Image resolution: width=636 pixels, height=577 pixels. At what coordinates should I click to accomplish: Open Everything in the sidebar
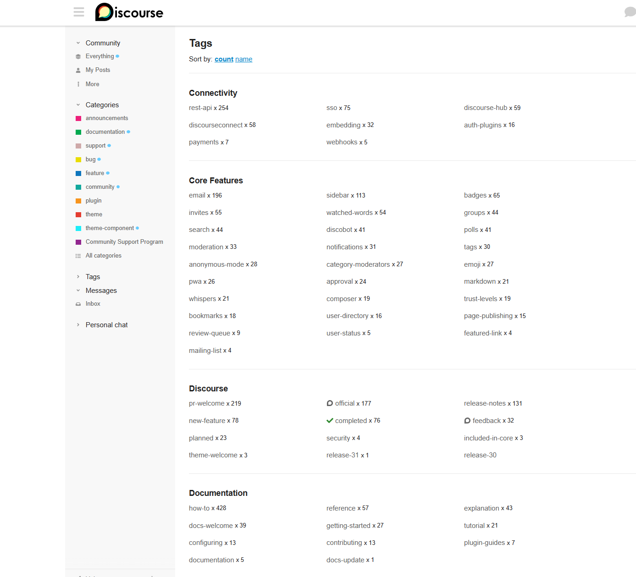[x=100, y=56]
